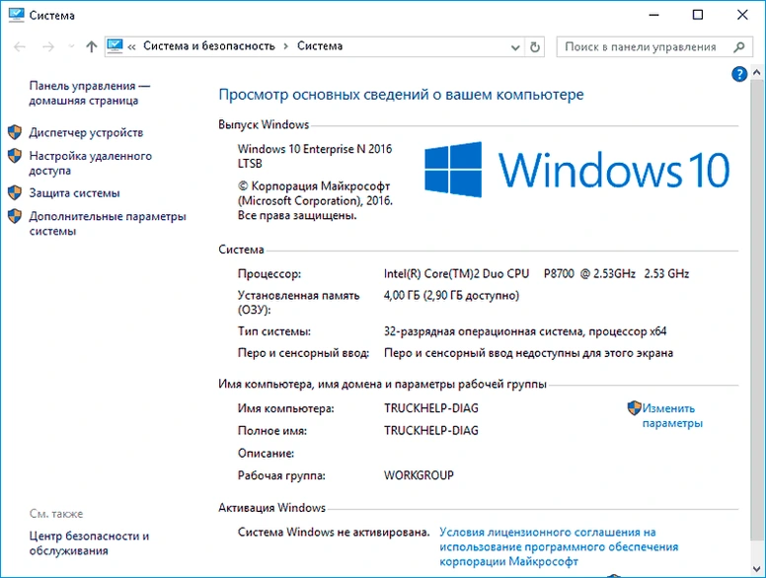The image size is (766, 578).
Task: Open 'Диспетчер устройств' link
Action: [86, 132]
